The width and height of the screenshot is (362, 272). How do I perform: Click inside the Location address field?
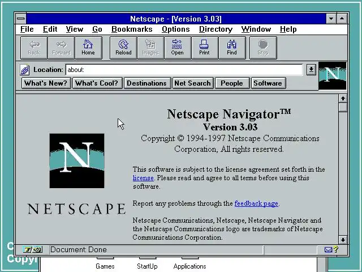(x=184, y=70)
